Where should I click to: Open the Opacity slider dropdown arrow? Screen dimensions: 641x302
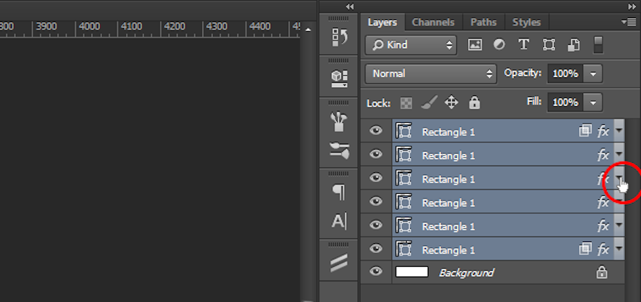(593, 74)
